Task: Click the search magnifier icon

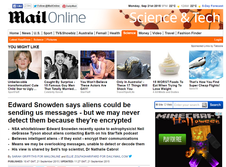Action: (x=204, y=105)
